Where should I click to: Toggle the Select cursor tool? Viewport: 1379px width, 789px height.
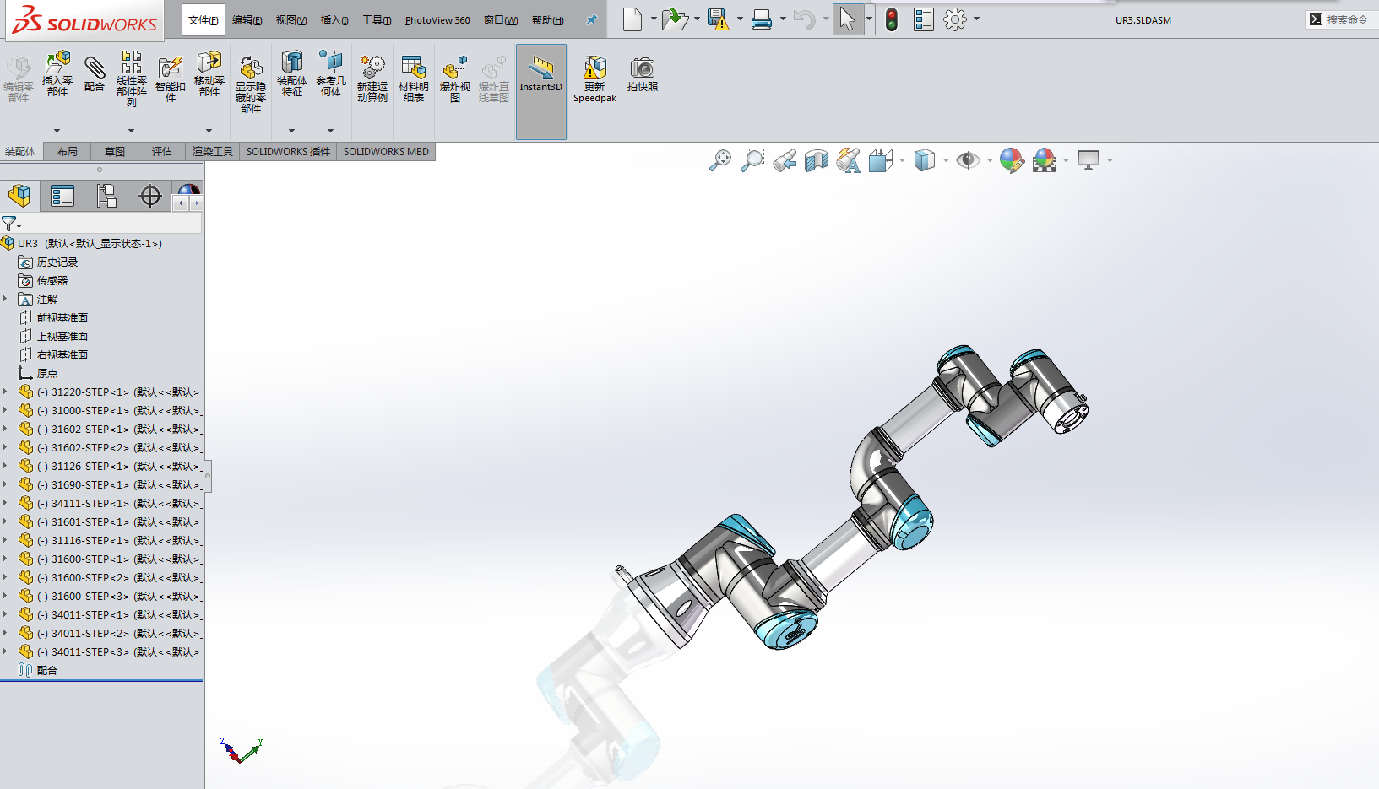click(848, 19)
